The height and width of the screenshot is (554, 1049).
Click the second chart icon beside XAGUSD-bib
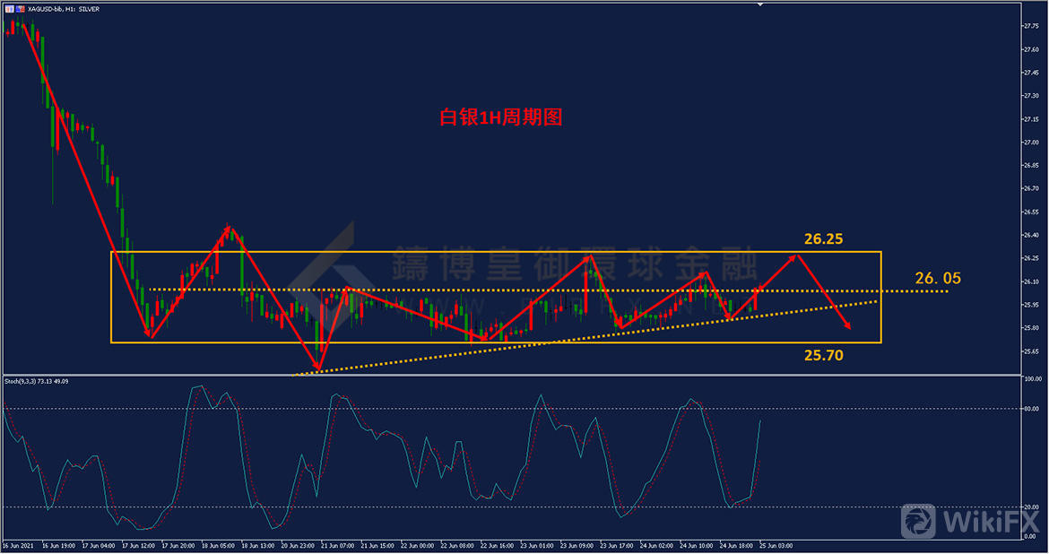[x=21, y=8]
